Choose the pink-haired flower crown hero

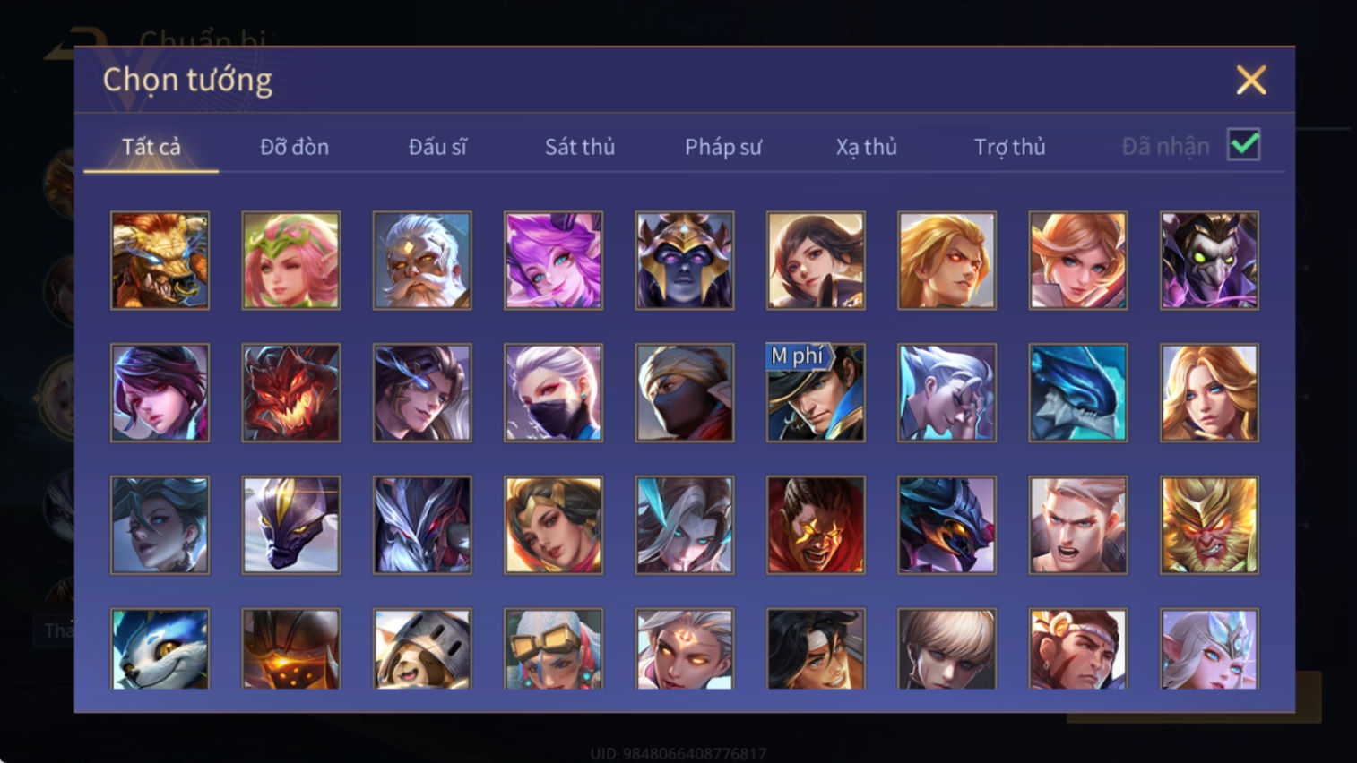(291, 261)
